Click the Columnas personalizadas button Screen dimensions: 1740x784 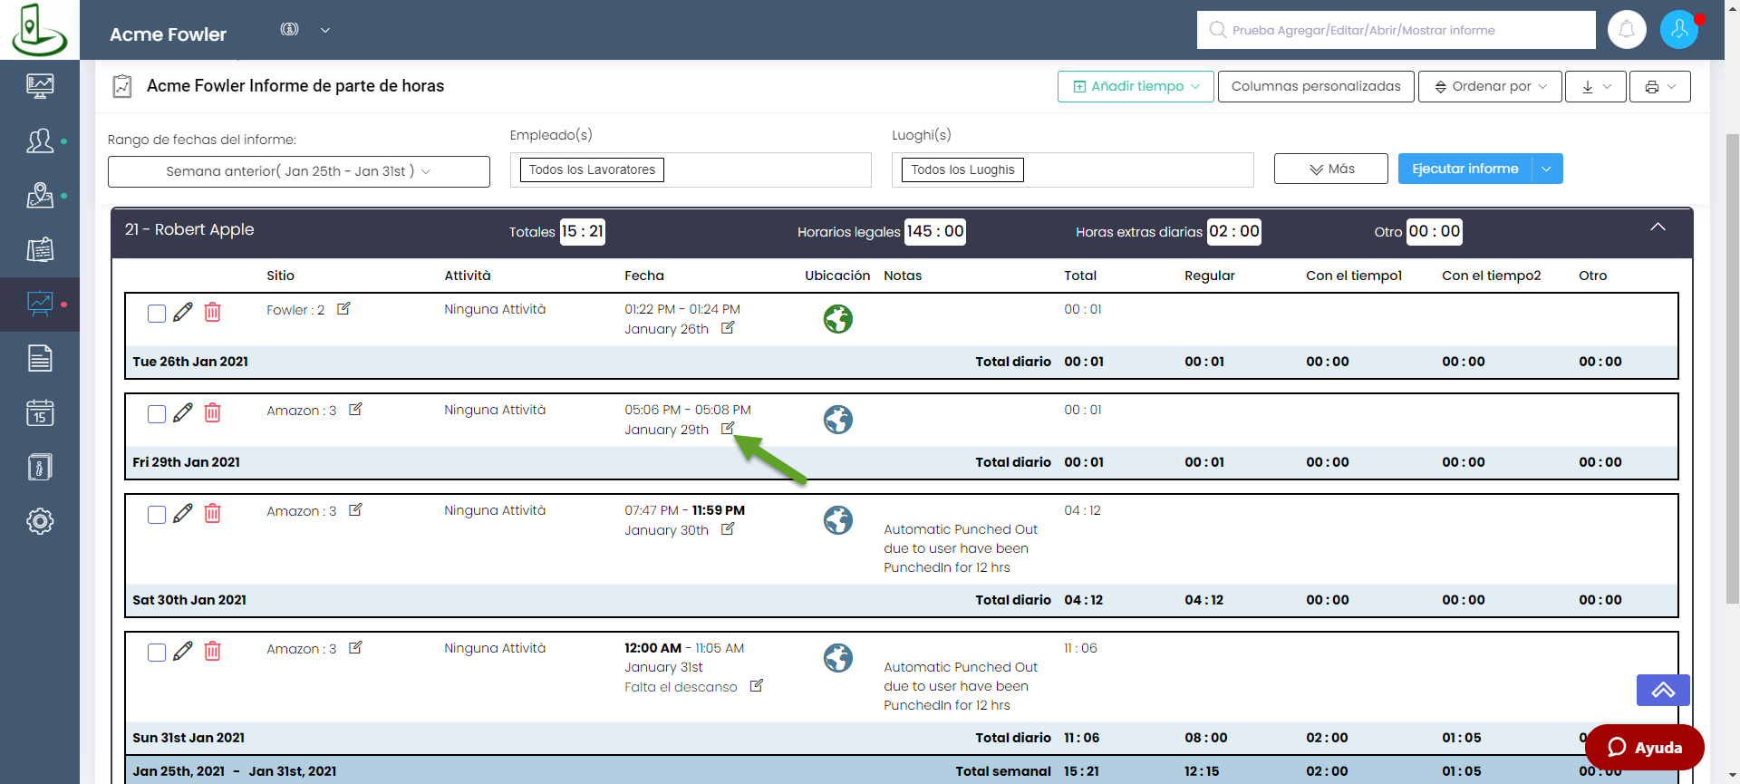[1315, 87]
